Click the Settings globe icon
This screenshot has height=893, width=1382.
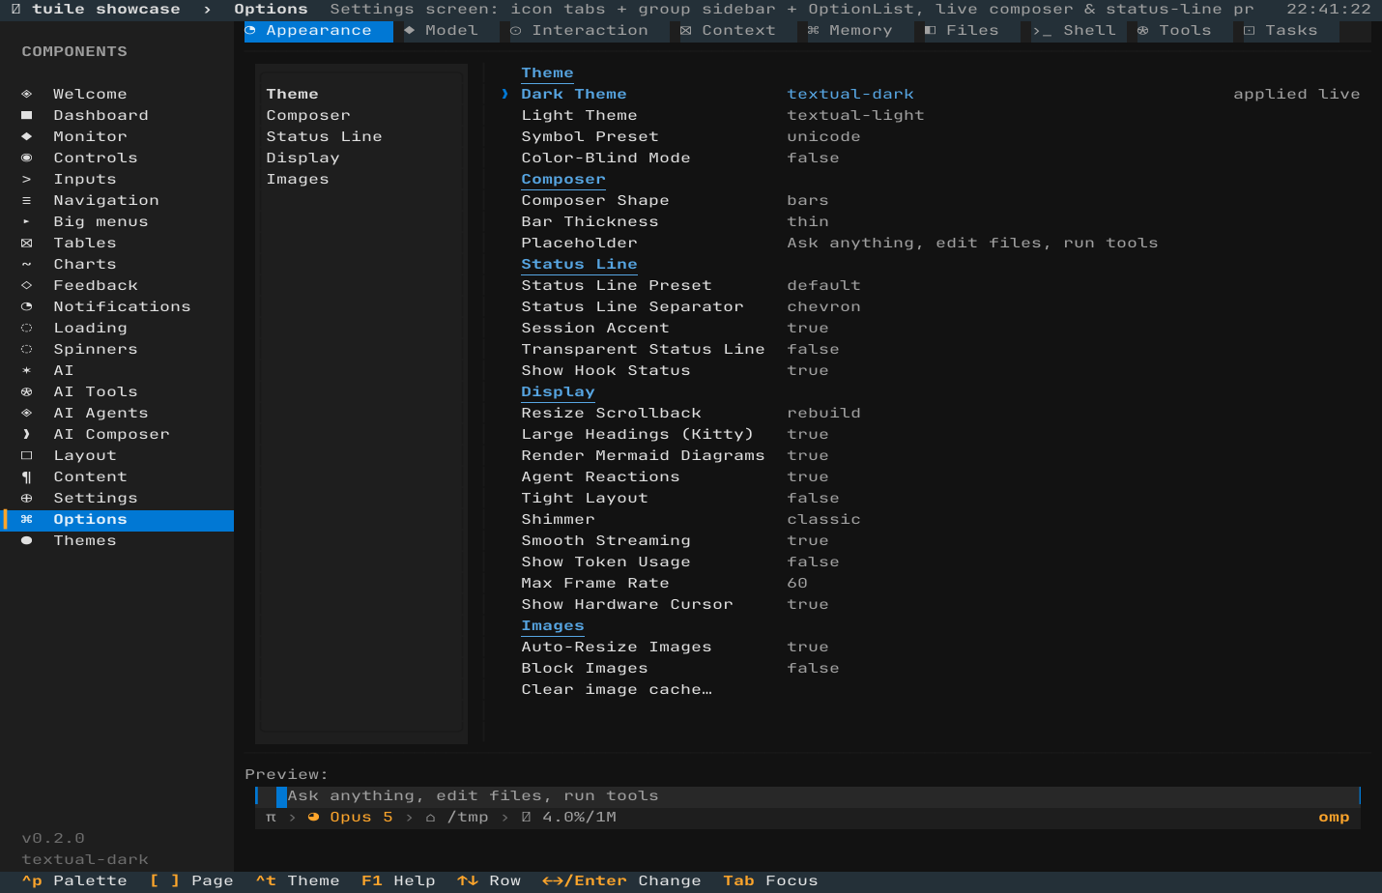click(x=26, y=498)
